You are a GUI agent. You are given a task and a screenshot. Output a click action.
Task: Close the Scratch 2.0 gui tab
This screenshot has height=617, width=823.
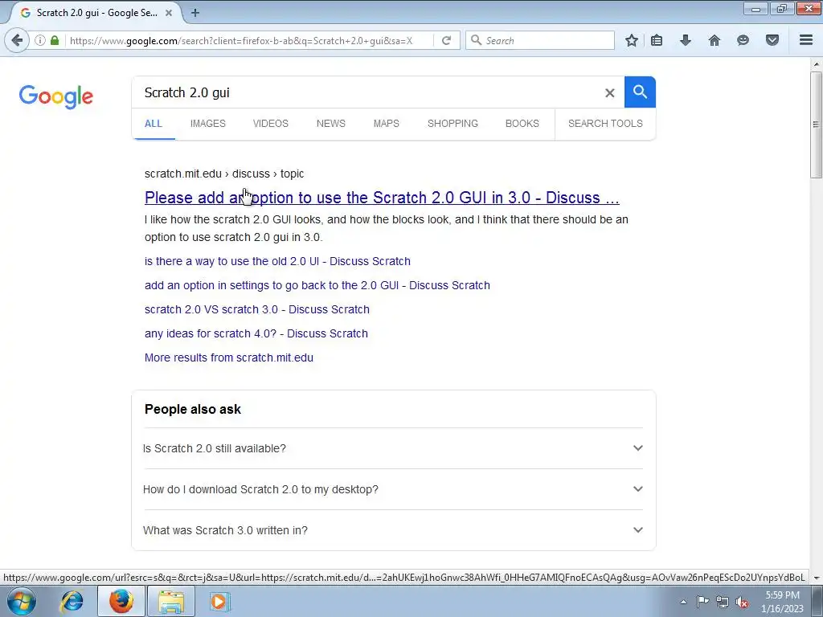pyautogui.click(x=169, y=13)
